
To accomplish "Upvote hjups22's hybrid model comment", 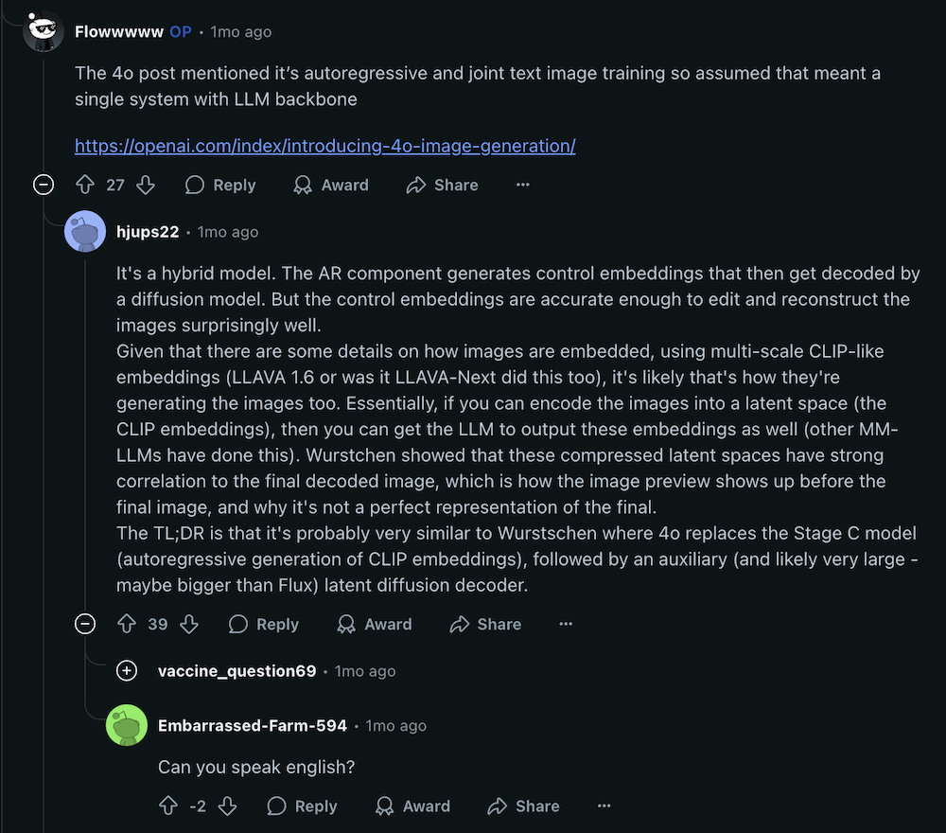I will [127, 624].
